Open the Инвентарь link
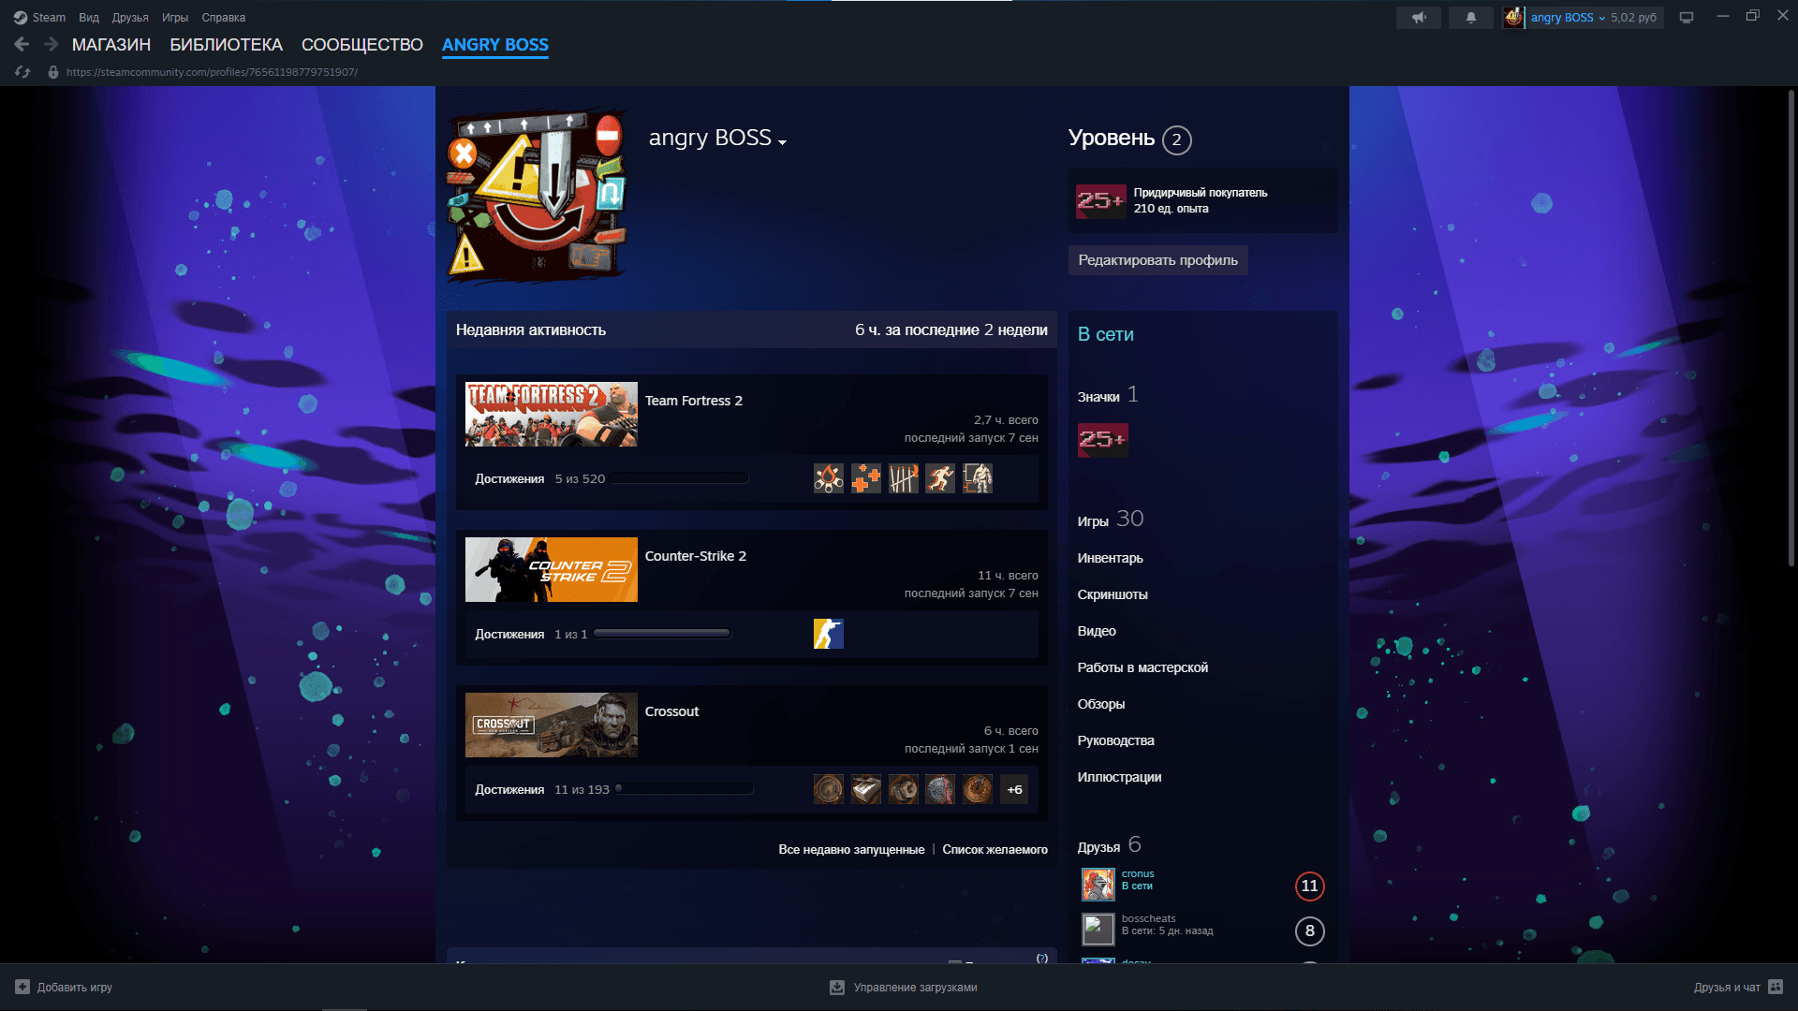1798x1011 pixels. click(x=1110, y=558)
